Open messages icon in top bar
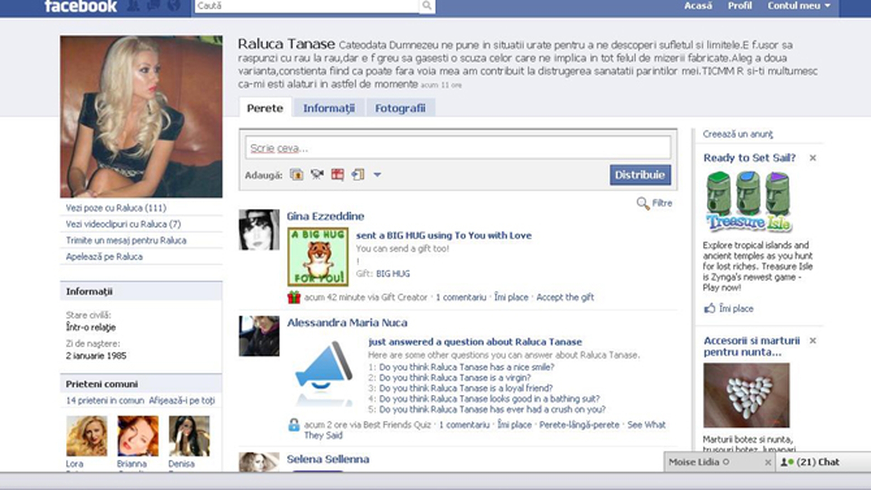Screen dimensions: 871x490 (x=153, y=5)
